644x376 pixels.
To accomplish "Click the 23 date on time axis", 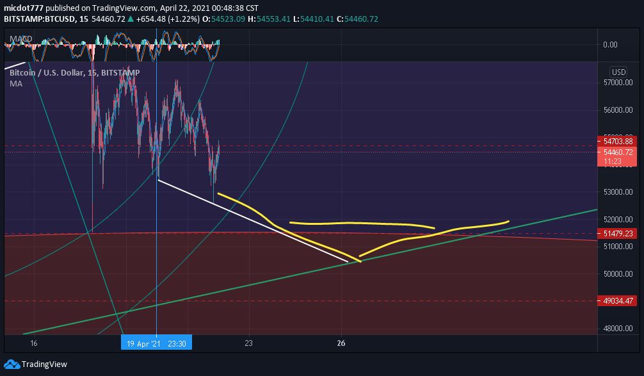I will coord(248,343).
